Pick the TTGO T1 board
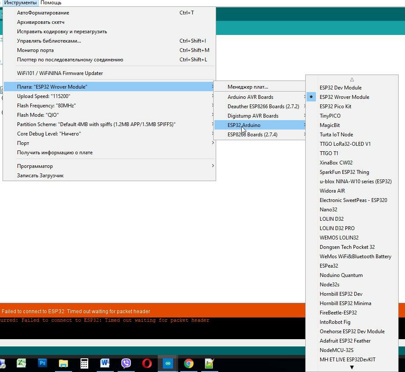Viewport: 405px width, 372px height. click(352, 153)
